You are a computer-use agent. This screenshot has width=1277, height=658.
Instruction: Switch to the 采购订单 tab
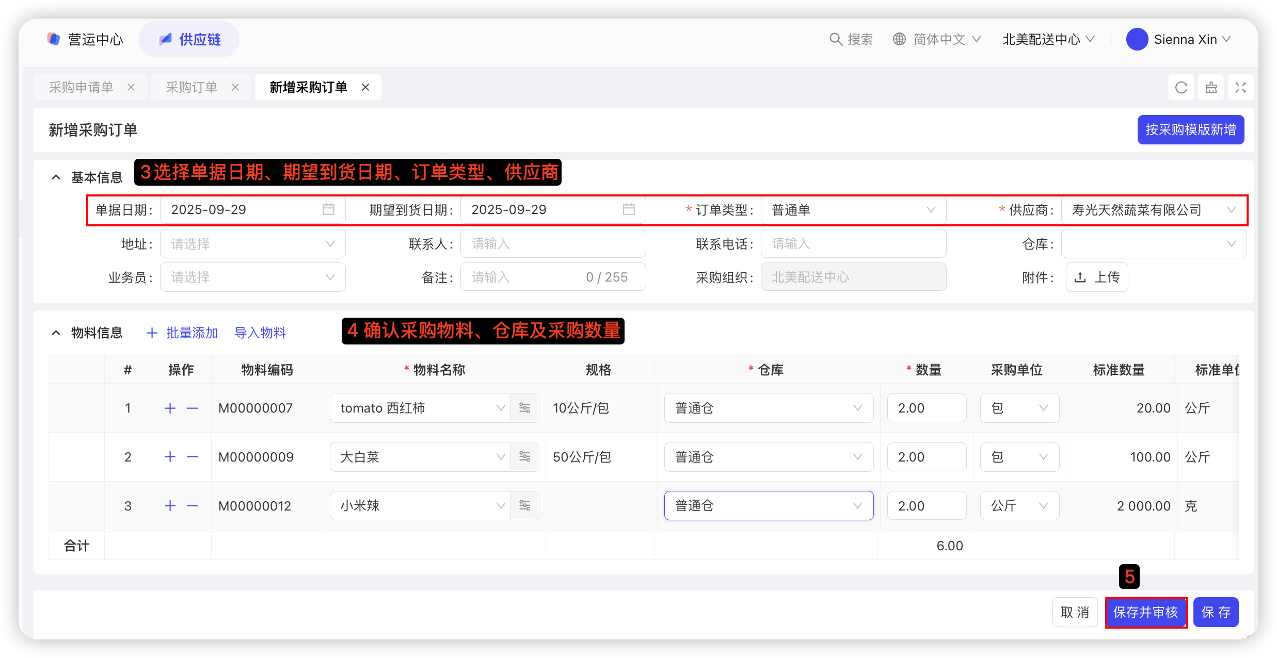point(191,87)
